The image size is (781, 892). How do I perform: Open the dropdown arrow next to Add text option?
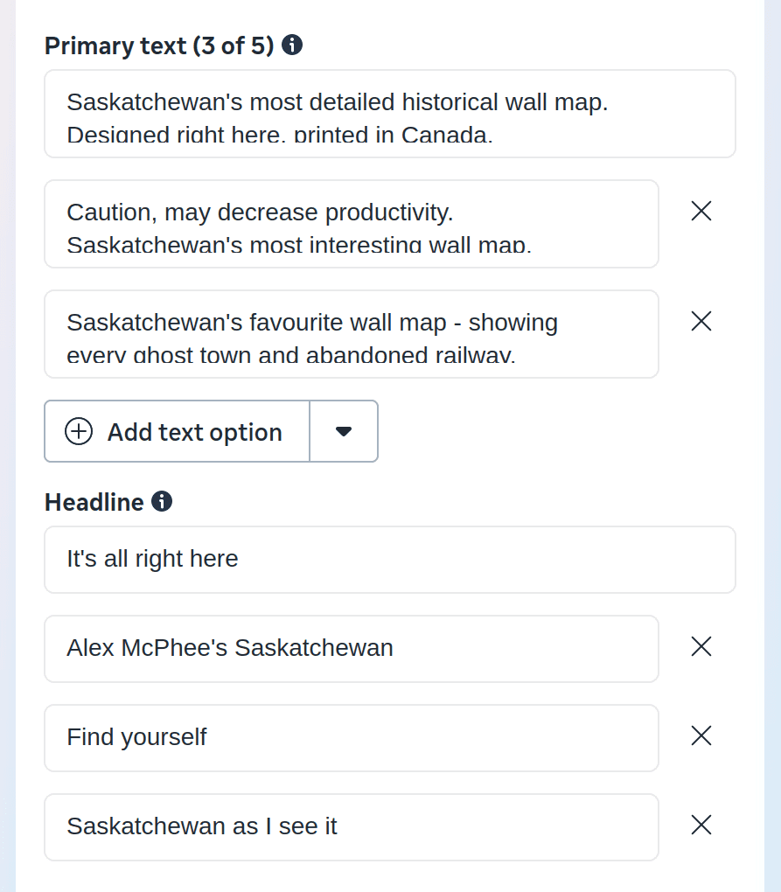[344, 431]
